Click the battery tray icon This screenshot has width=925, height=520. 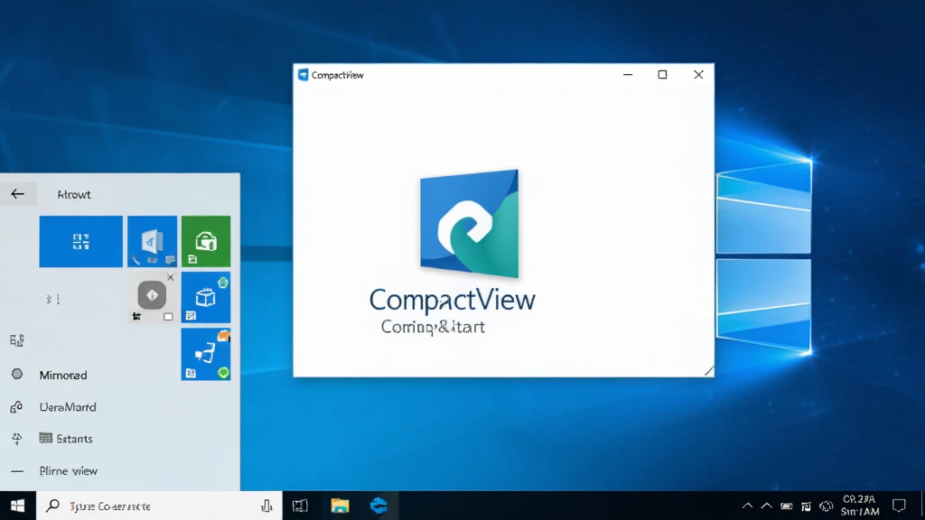(x=787, y=506)
